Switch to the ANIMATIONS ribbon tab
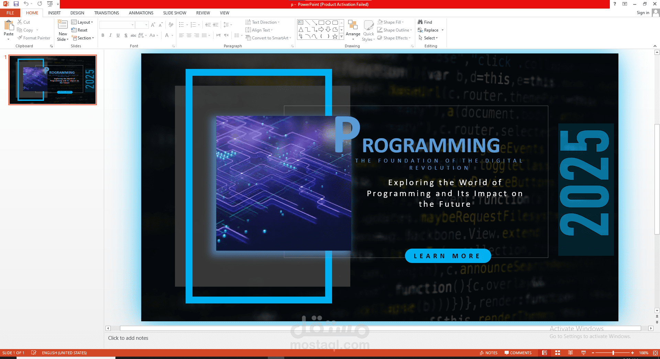Image resolution: width=660 pixels, height=359 pixels. (x=141, y=13)
